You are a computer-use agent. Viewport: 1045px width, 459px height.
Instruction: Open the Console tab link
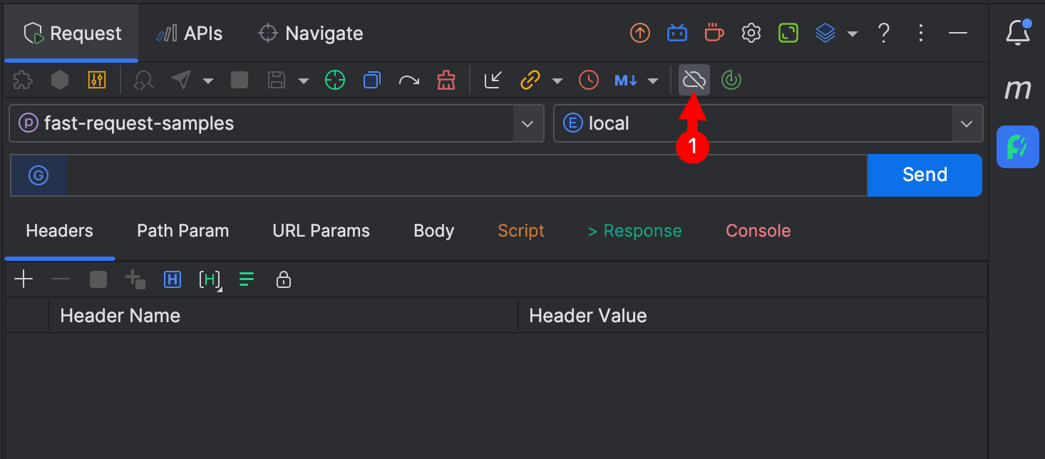click(758, 231)
